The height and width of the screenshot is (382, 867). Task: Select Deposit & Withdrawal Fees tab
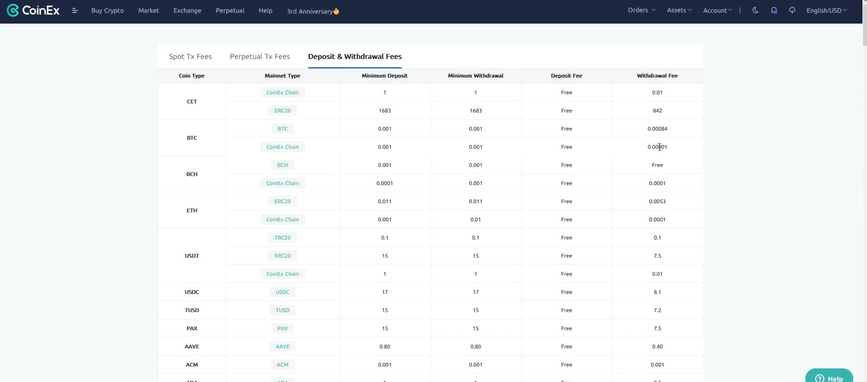(354, 56)
